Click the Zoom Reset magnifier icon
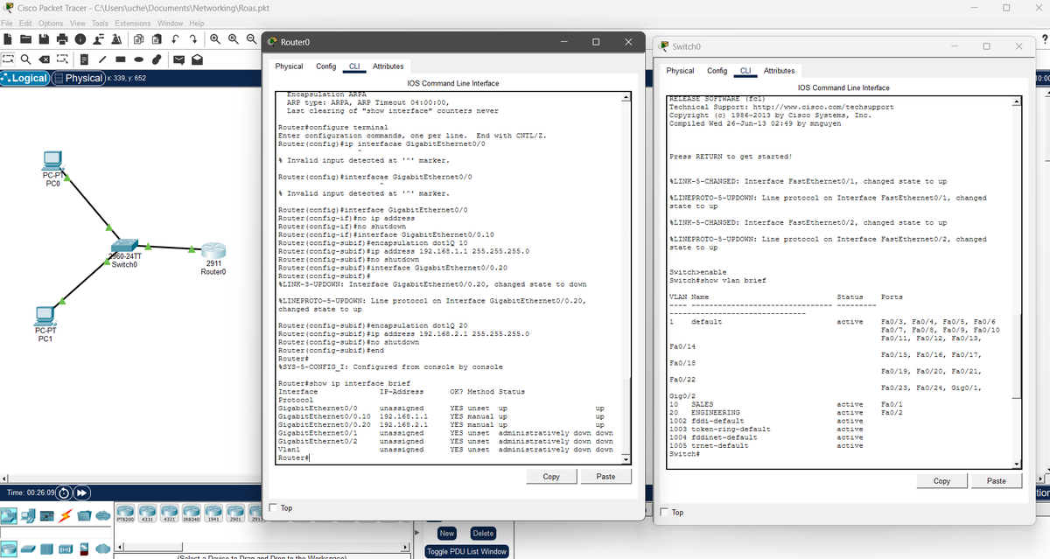The image size is (1050, 559). [234, 38]
